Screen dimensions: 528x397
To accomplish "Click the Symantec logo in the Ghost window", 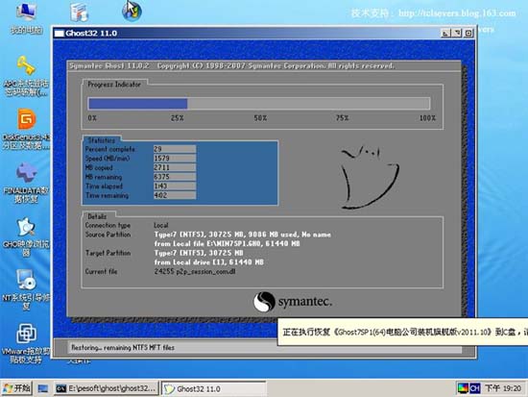I will pyautogui.click(x=293, y=302).
